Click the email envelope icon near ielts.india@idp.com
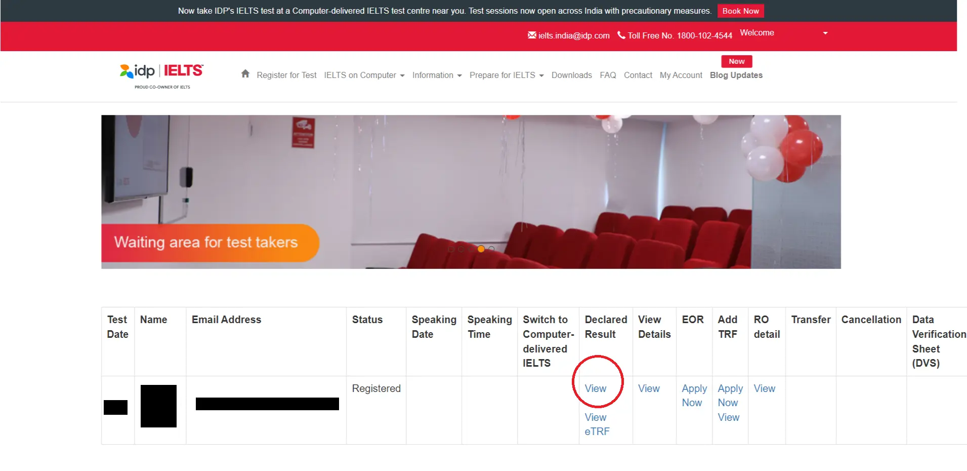This screenshot has width=967, height=471. 532,35
